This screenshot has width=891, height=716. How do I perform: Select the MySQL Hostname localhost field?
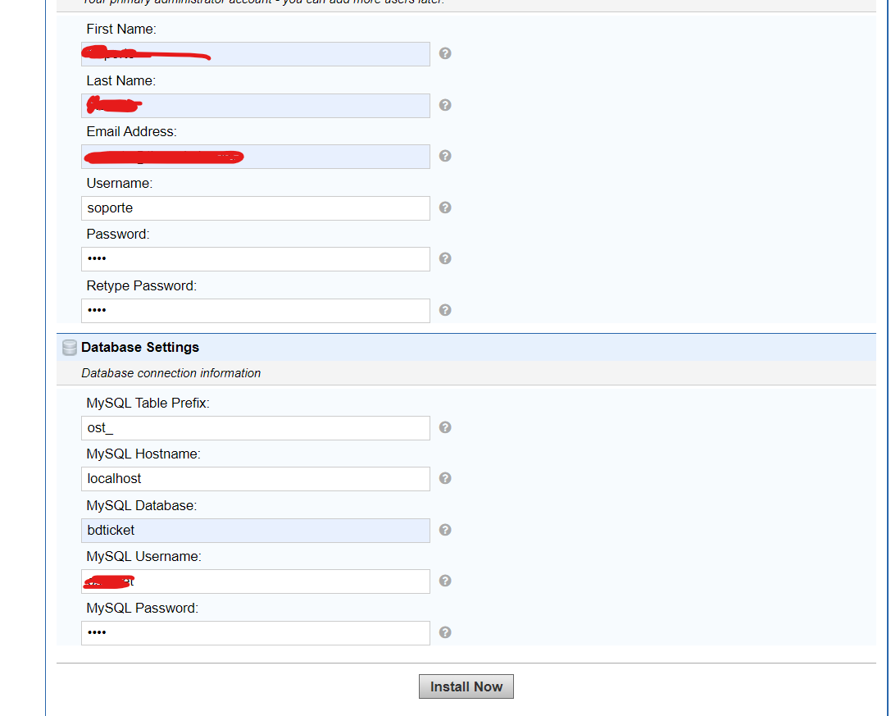pos(256,479)
